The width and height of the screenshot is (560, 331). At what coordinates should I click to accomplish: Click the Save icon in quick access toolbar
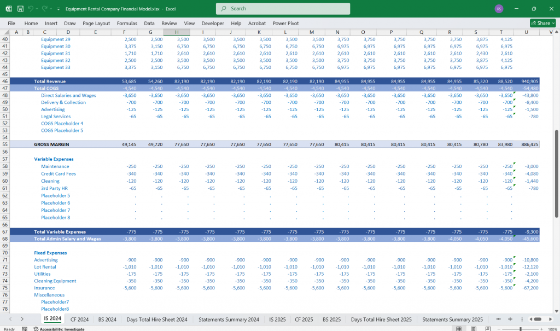coord(20,8)
